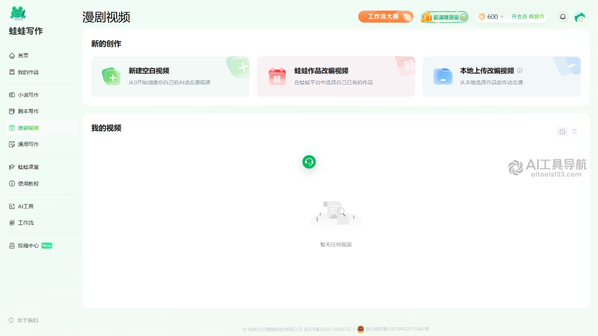The image size is (598, 336).
Task: Open the 工作流大赛 banner
Action: pos(386,17)
